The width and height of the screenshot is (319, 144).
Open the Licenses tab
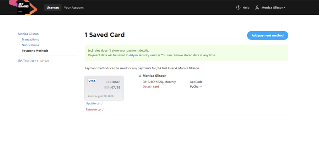click(53, 7)
